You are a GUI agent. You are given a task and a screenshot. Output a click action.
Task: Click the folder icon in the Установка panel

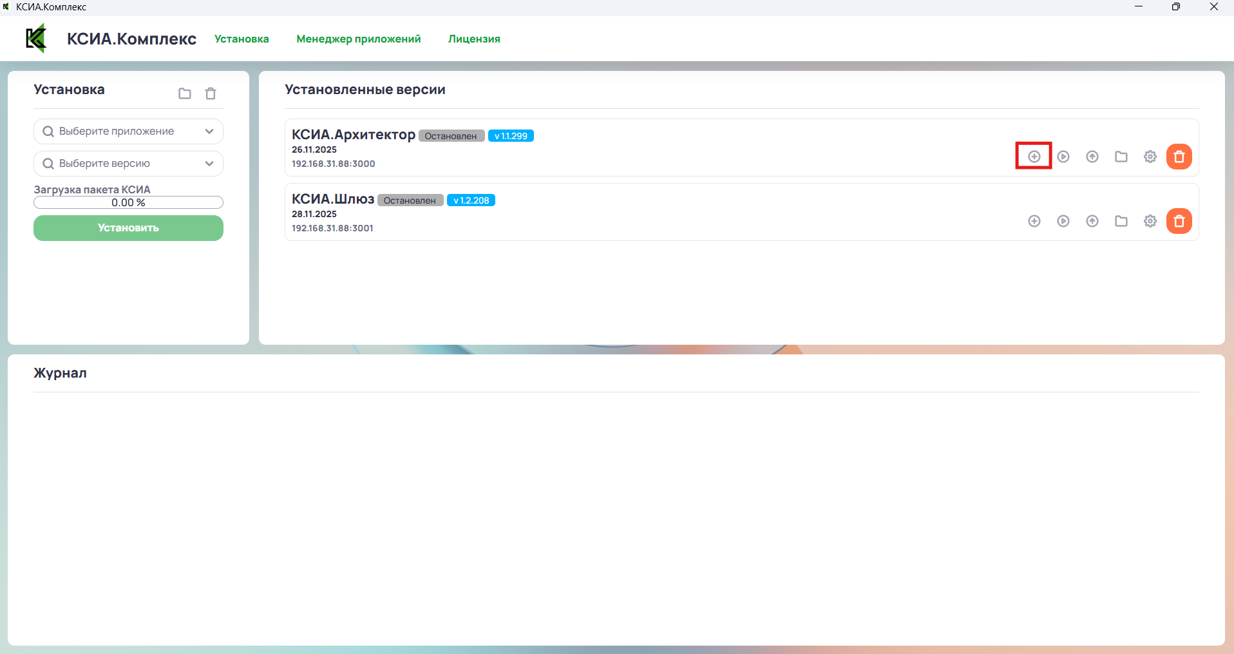(x=185, y=93)
